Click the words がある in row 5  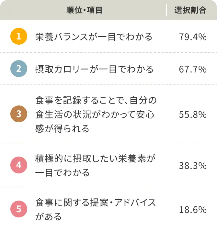tap(48, 216)
